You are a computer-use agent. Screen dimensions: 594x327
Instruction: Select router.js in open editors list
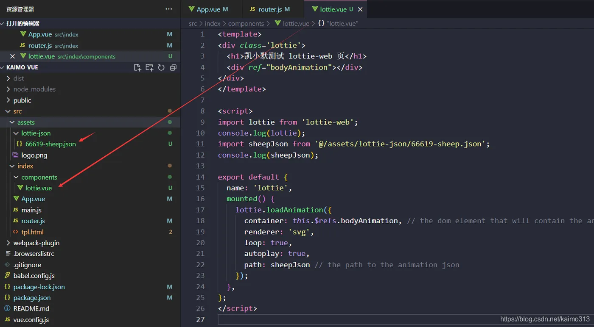(x=40, y=45)
